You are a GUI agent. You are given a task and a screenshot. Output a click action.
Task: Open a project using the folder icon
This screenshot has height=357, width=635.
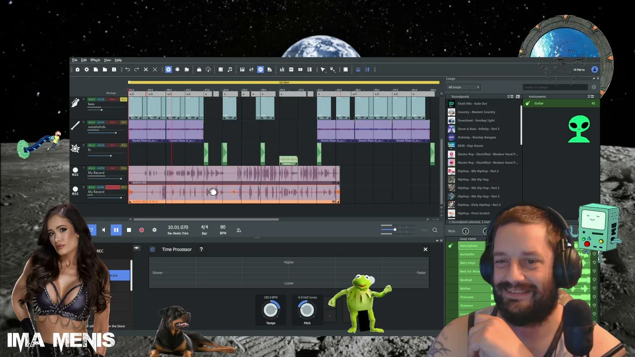(105, 69)
